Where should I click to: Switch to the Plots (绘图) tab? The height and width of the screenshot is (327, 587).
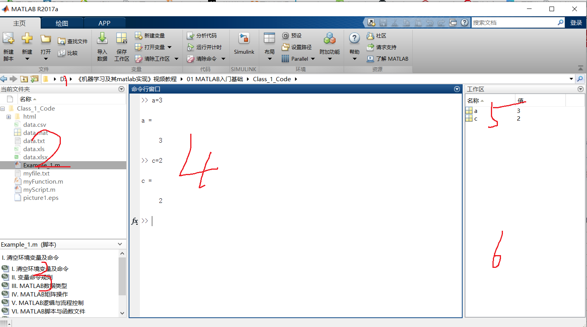pos(62,23)
